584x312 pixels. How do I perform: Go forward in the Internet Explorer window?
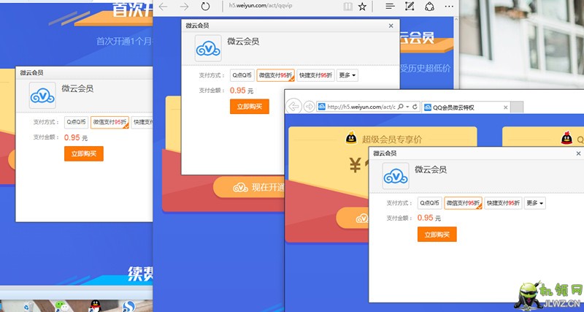(x=309, y=107)
